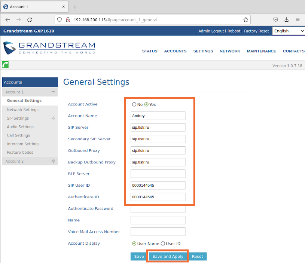Click the Authenticate Password field
The image size is (305, 263).
coord(158,209)
